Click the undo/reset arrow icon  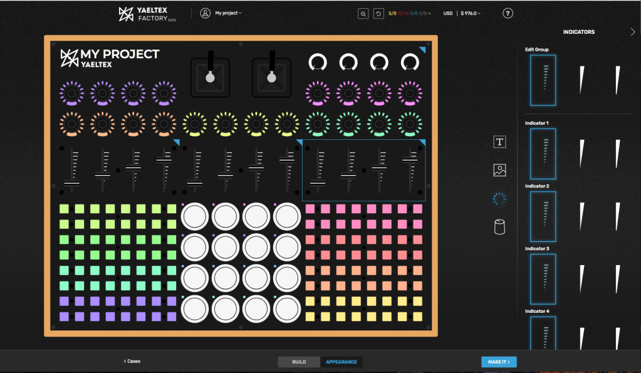378,13
